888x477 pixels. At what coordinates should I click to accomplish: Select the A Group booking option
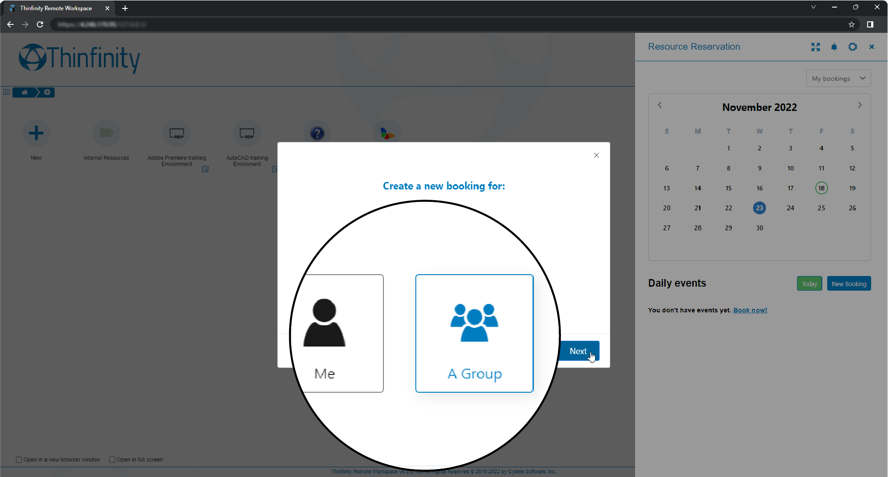pos(474,333)
